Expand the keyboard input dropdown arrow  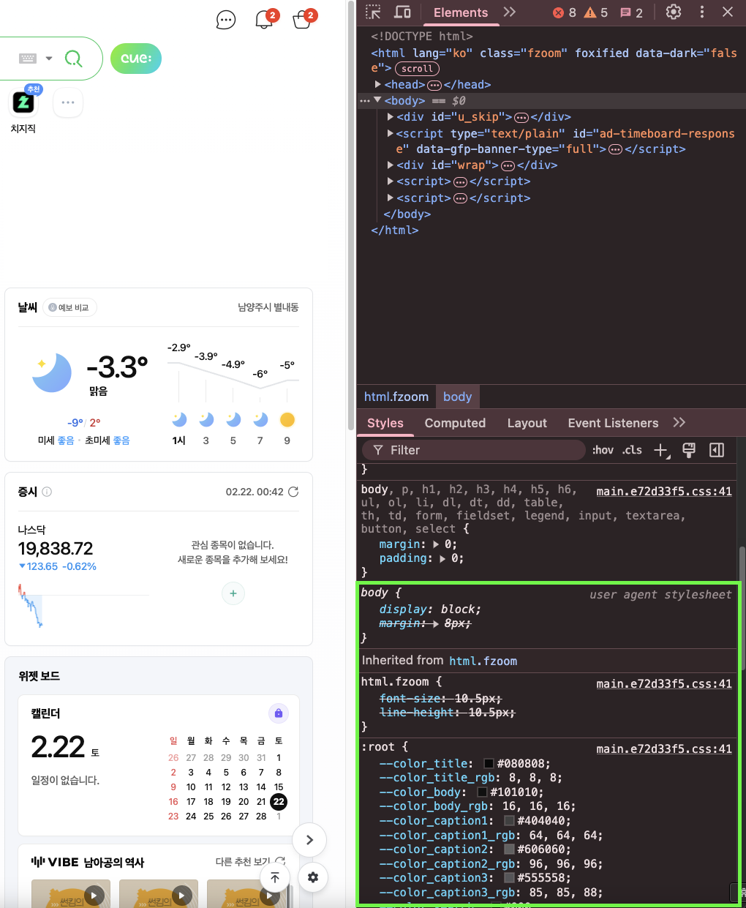[49, 59]
